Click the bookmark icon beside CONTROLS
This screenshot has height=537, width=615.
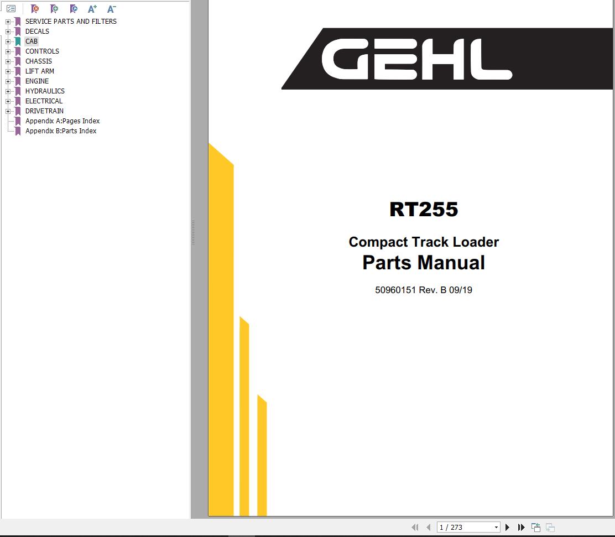tap(18, 52)
